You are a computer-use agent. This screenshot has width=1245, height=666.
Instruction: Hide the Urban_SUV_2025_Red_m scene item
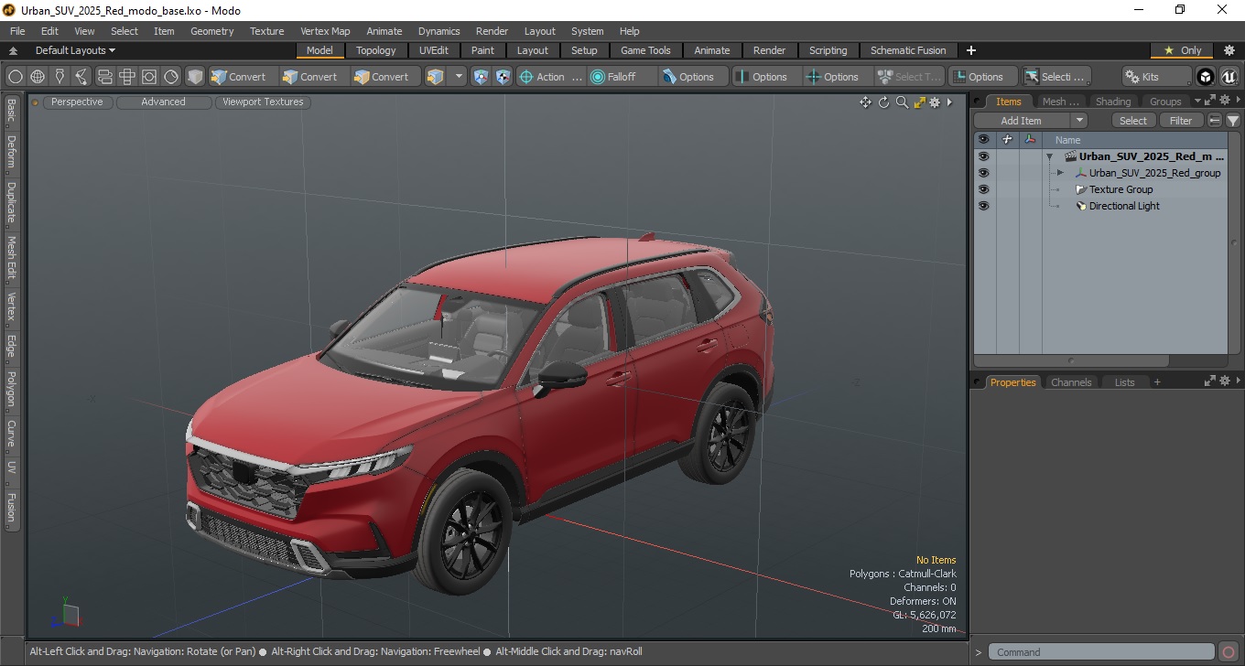pos(984,156)
